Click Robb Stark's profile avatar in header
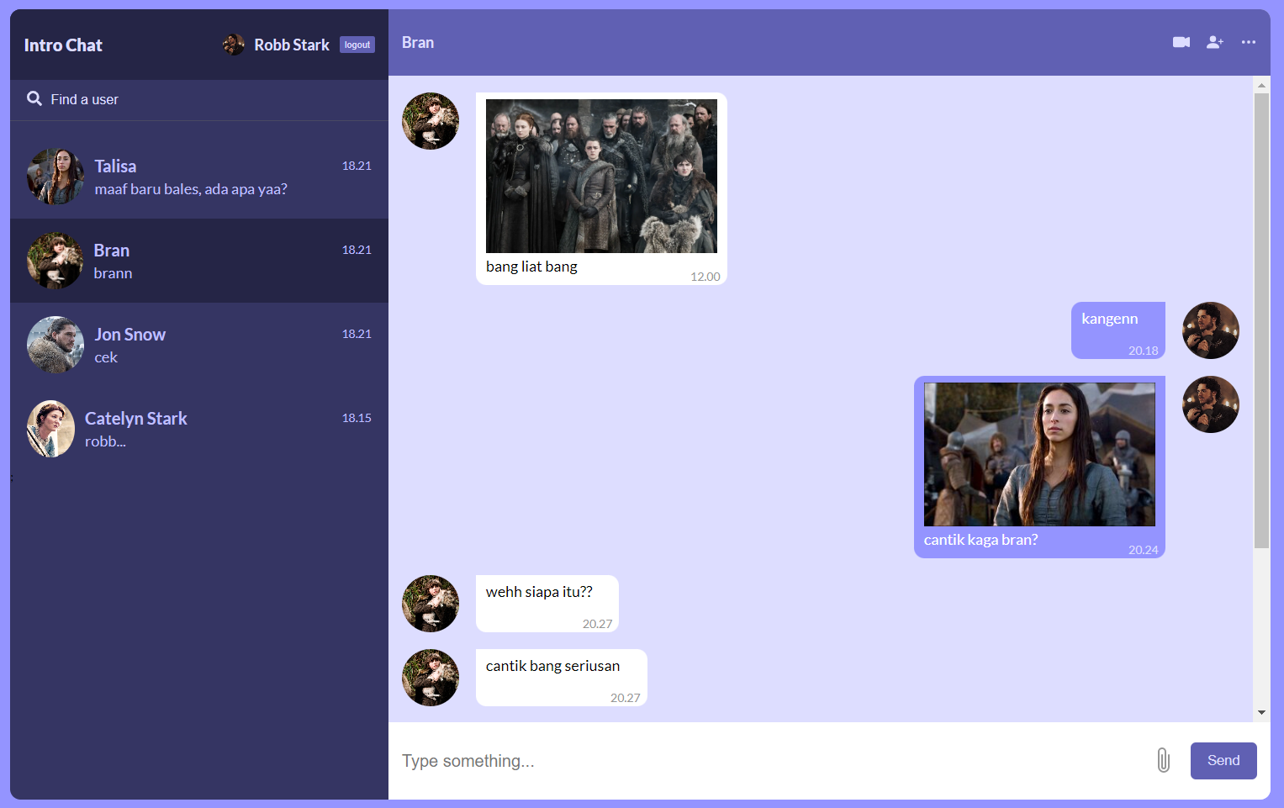The height and width of the screenshot is (808, 1284). pyautogui.click(x=233, y=45)
